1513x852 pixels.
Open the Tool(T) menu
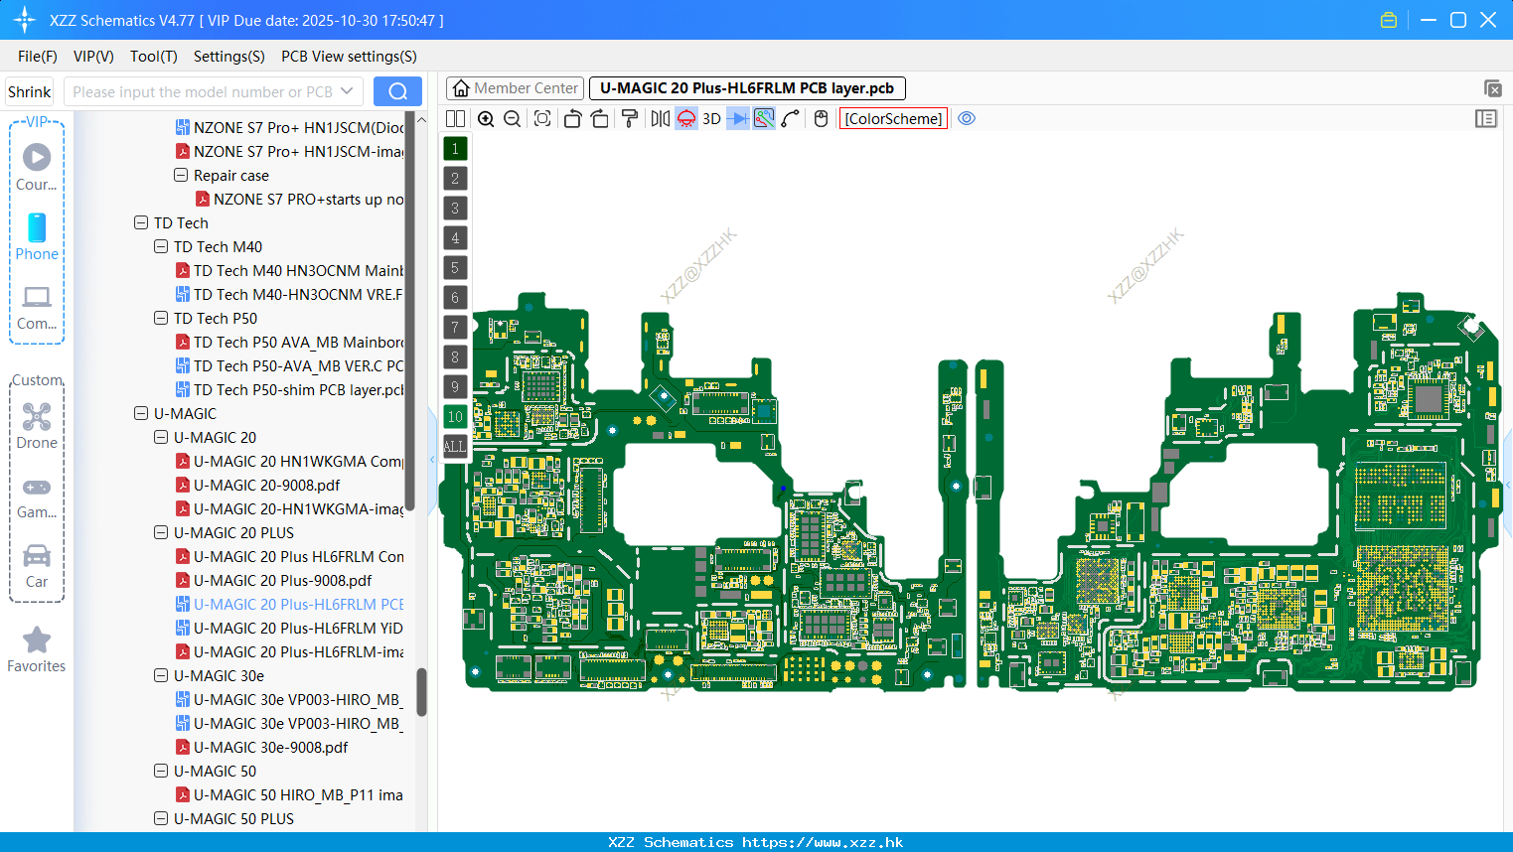pos(154,57)
